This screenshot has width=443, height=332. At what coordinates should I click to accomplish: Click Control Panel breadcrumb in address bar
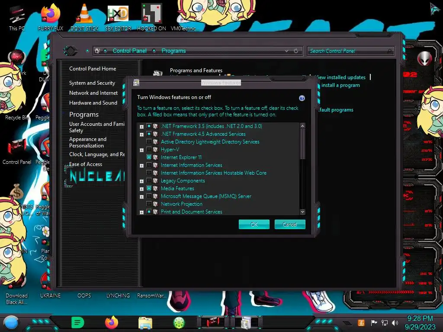click(x=130, y=51)
